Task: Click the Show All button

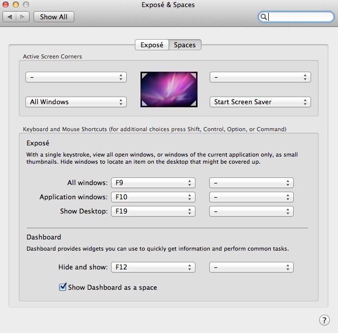Action: tap(54, 17)
